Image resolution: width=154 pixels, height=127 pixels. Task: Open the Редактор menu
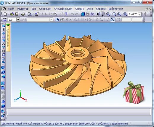point(23,9)
